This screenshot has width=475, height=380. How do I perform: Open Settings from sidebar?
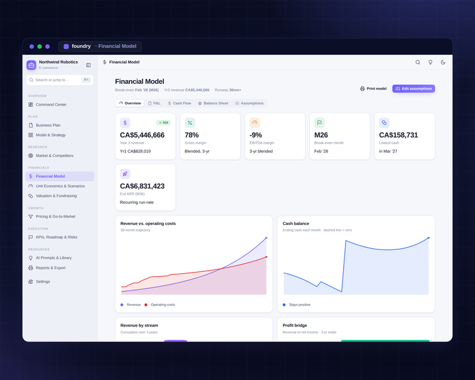pyautogui.click(x=60, y=281)
